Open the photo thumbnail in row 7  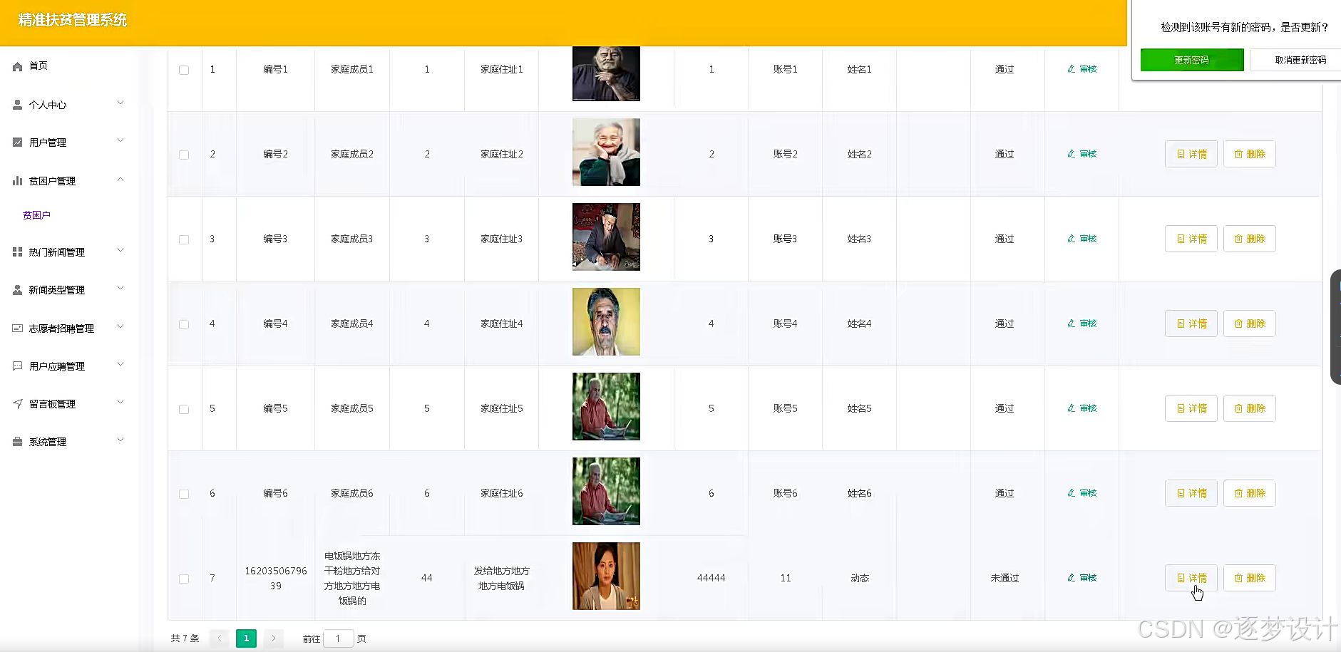[x=606, y=576]
